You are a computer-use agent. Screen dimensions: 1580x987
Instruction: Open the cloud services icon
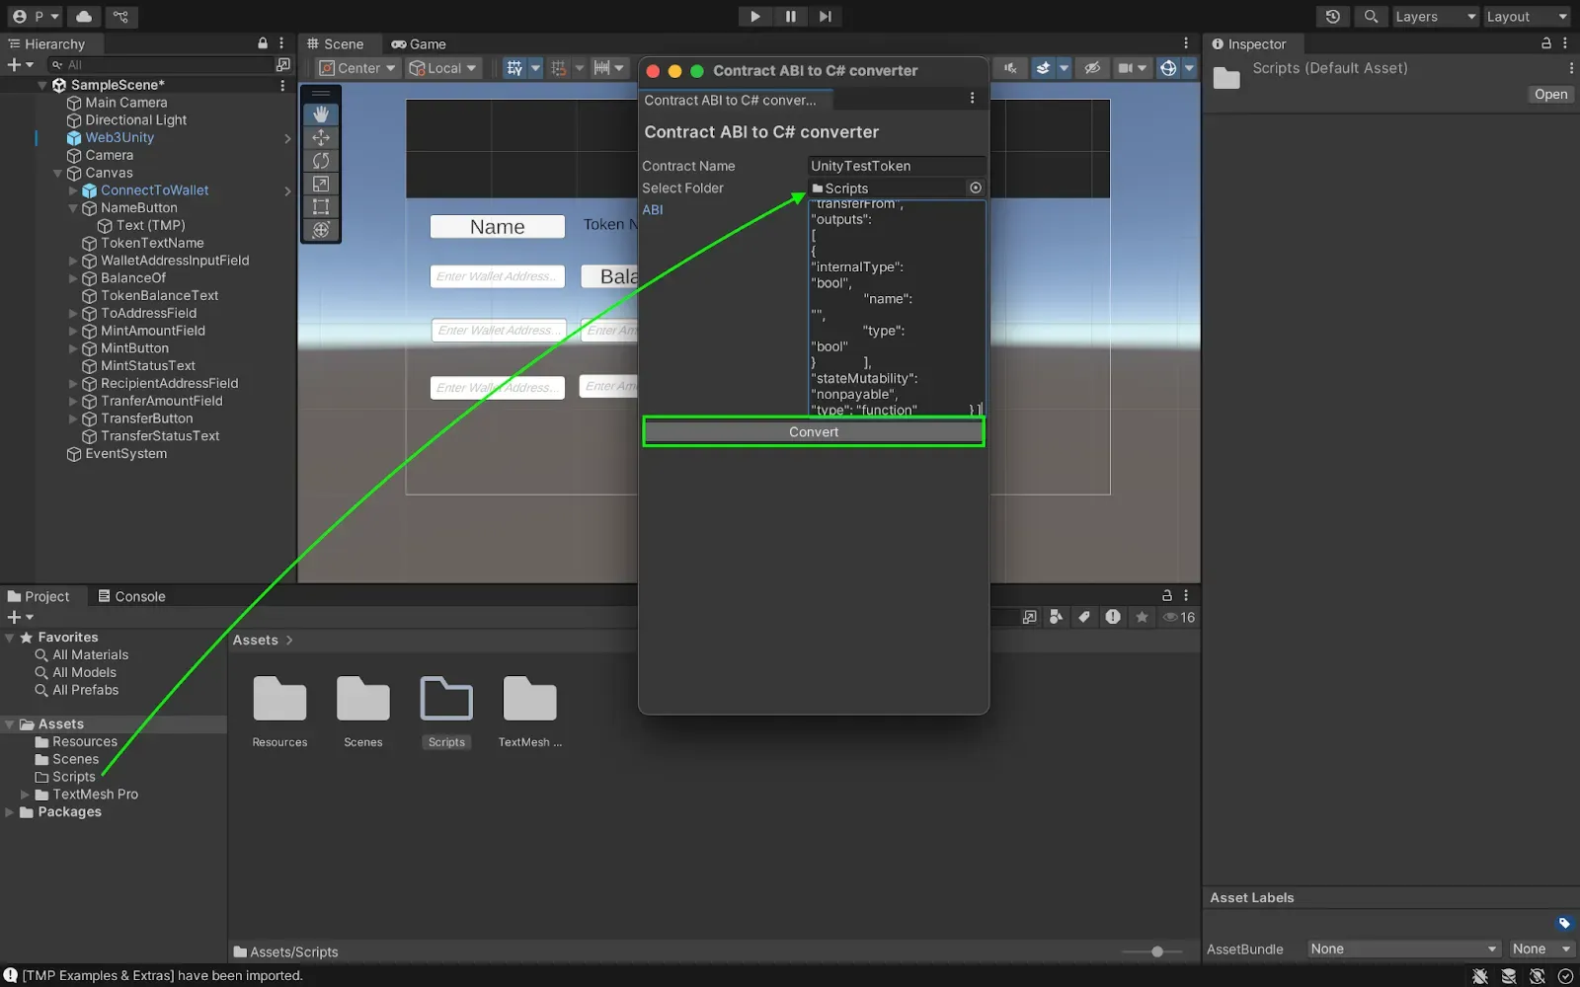84,17
